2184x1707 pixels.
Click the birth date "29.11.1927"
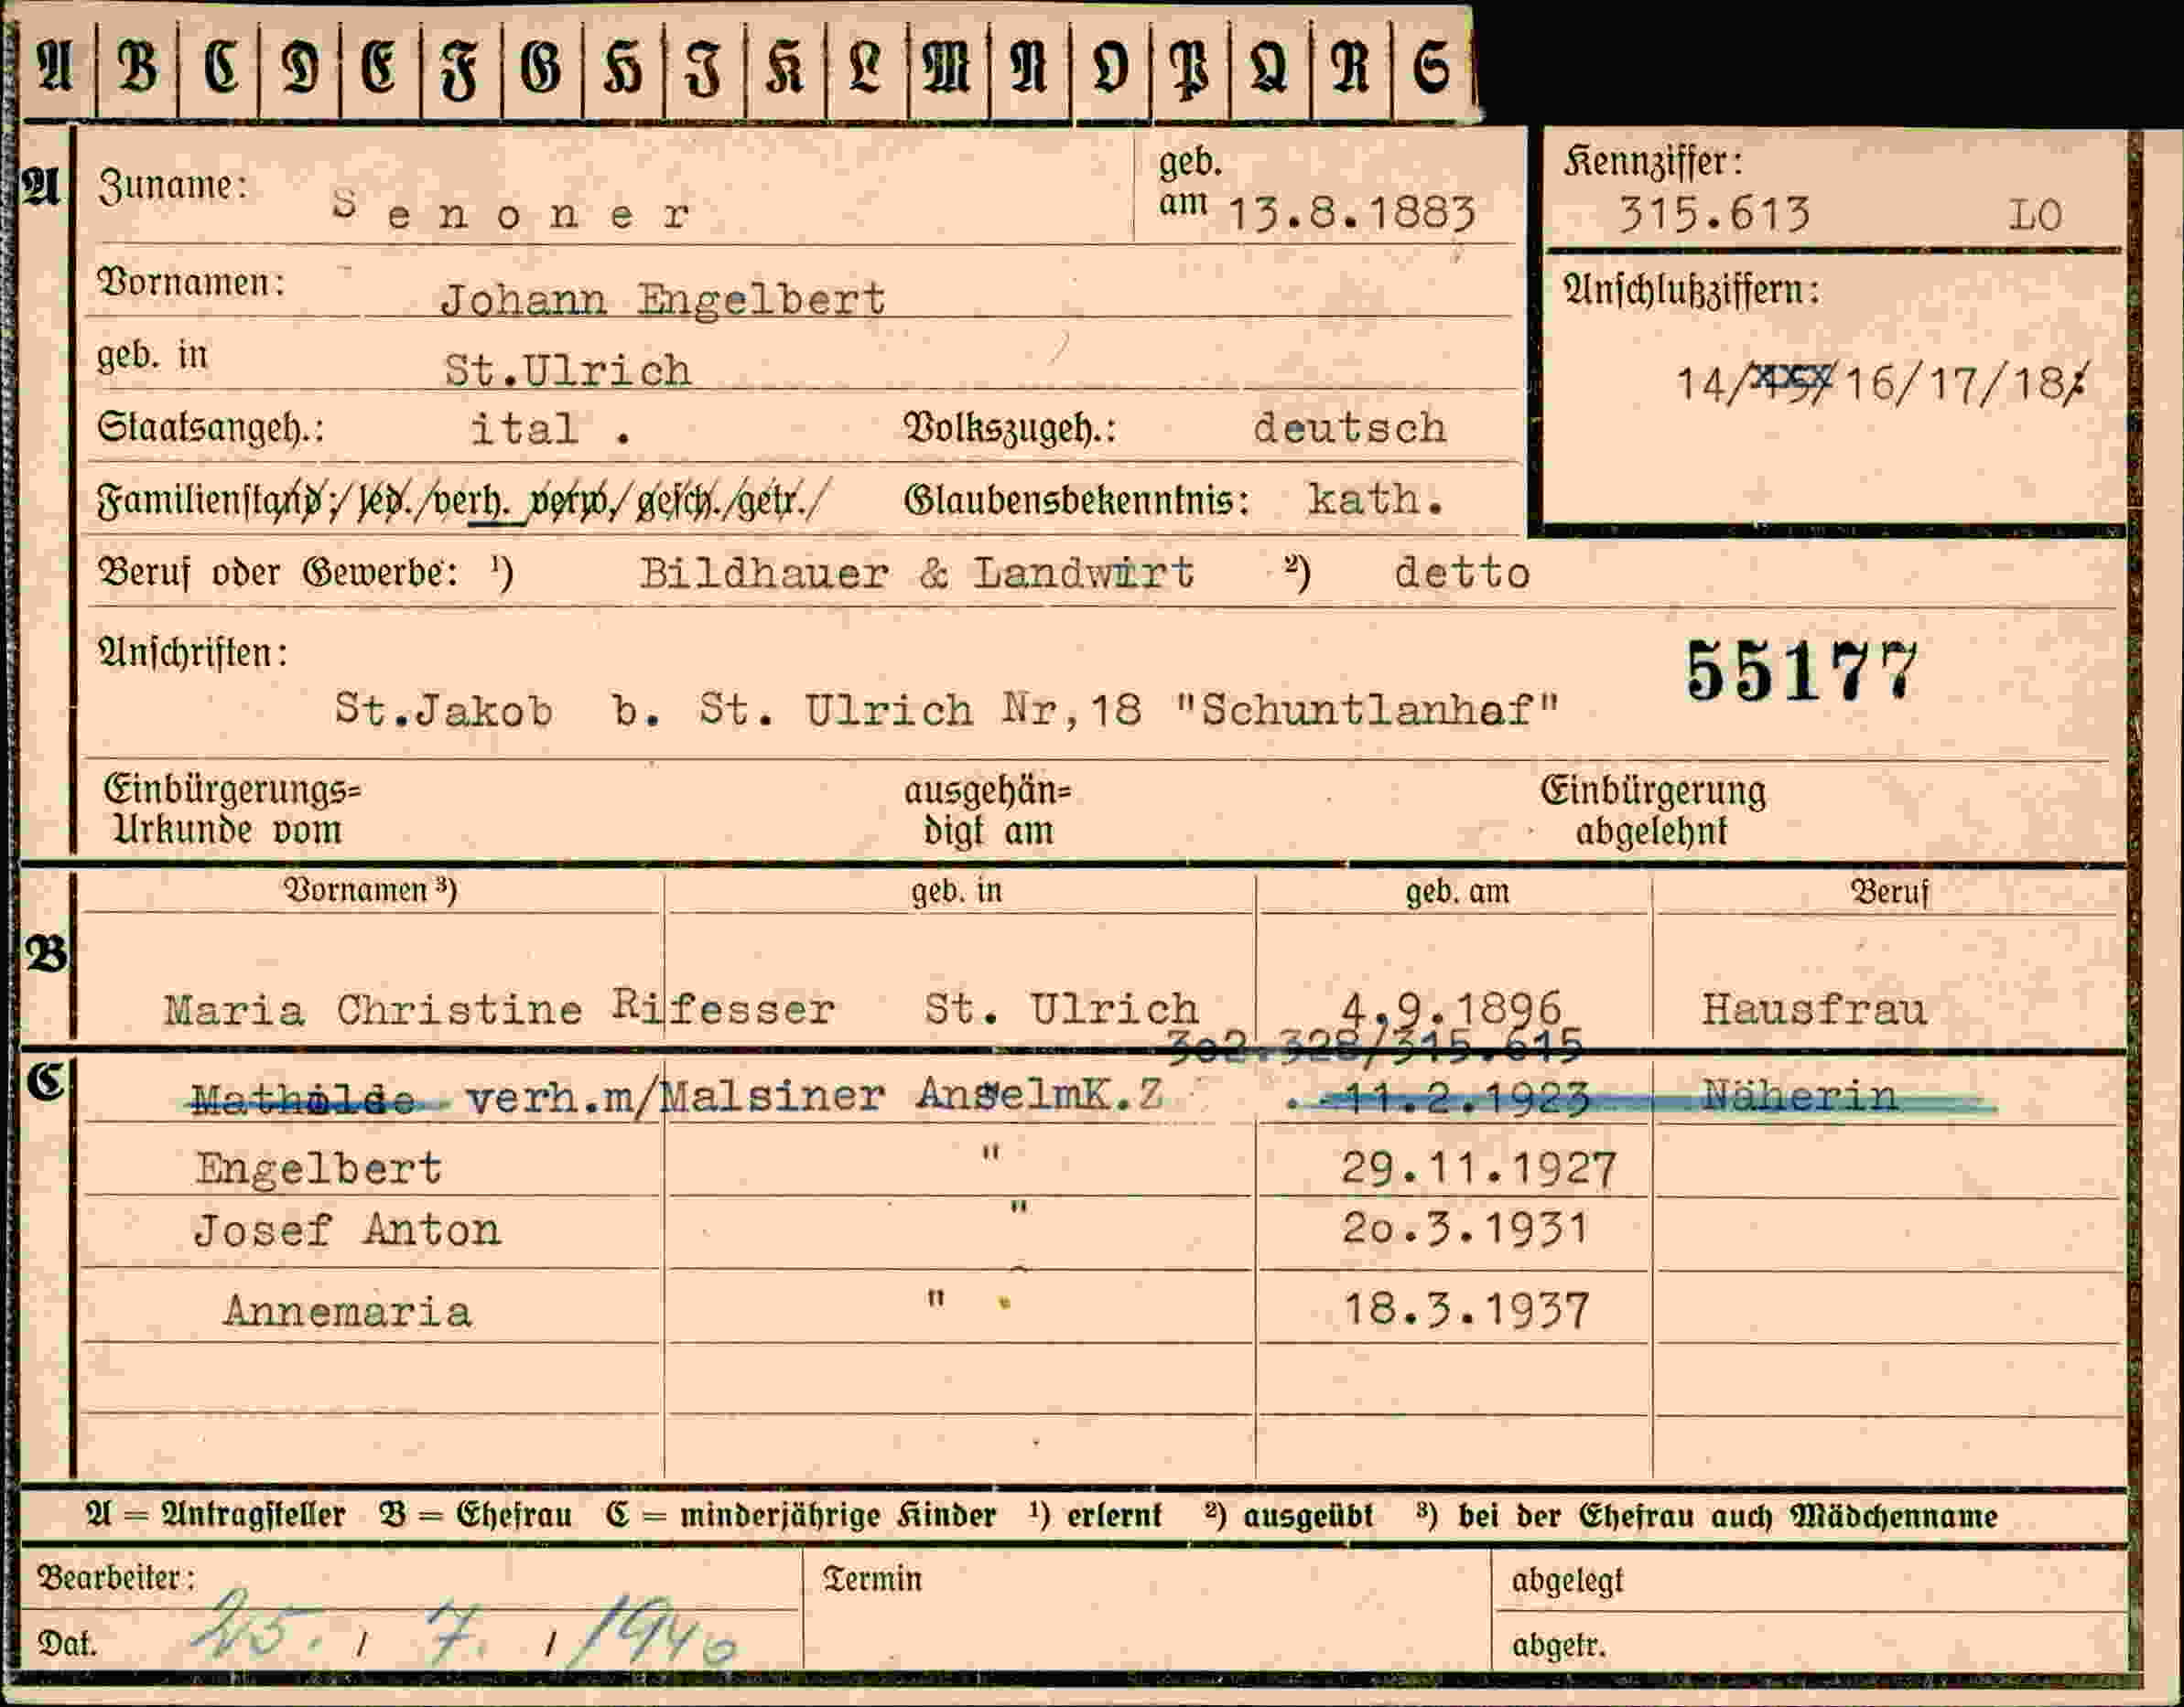coord(1479,1167)
